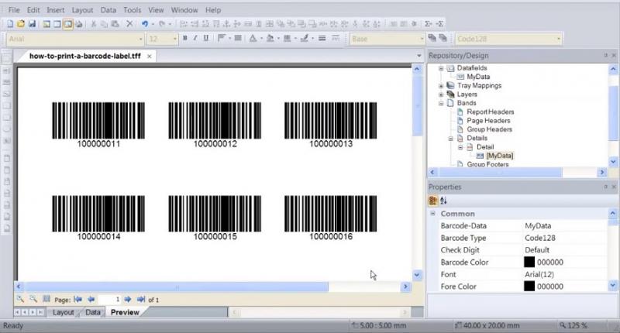
Task: Click the Barcode Color black swatch
Action: (529, 262)
